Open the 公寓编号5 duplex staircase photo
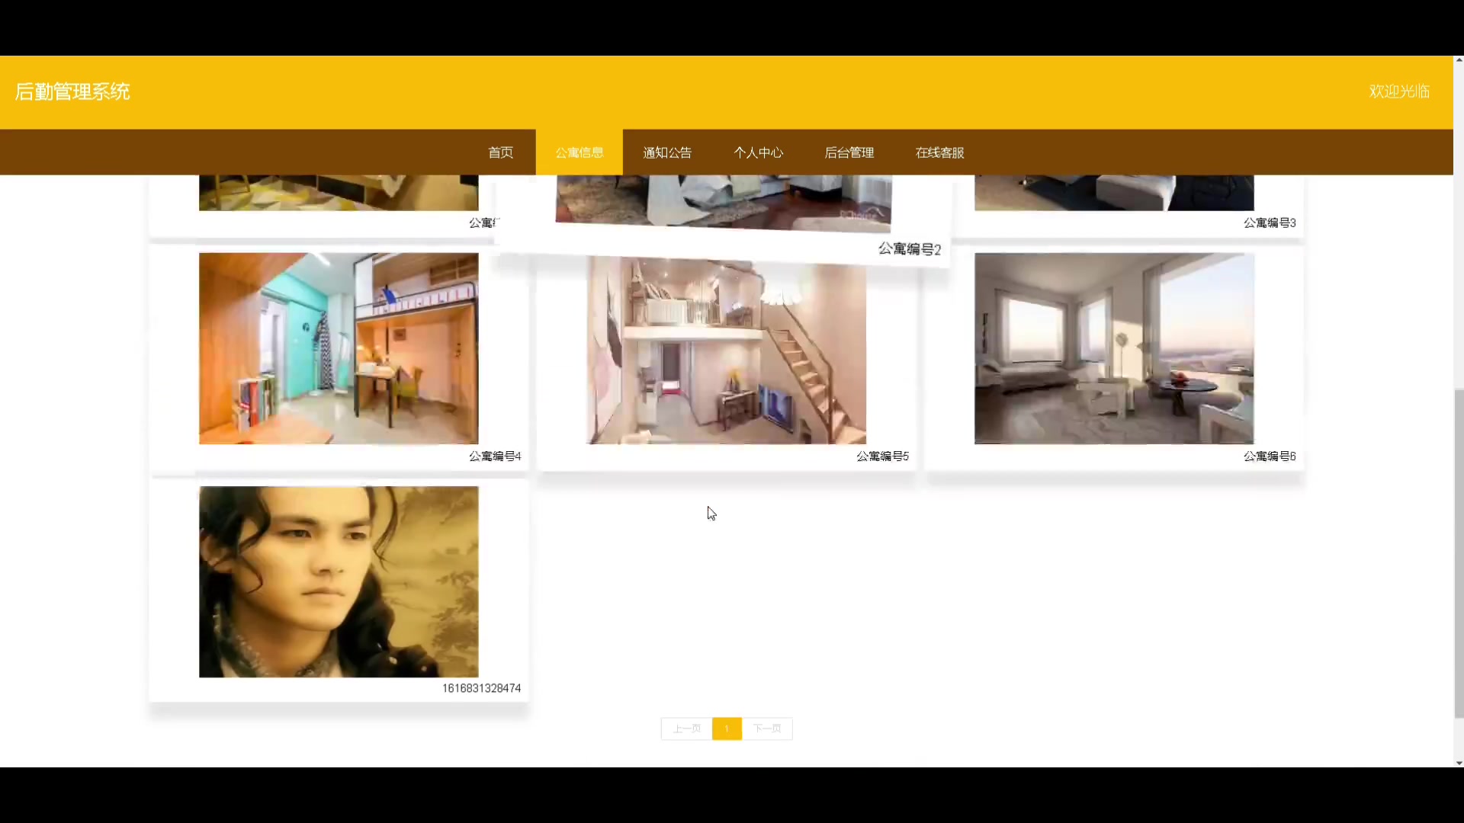The height and width of the screenshot is (823, 1464). 726,351
